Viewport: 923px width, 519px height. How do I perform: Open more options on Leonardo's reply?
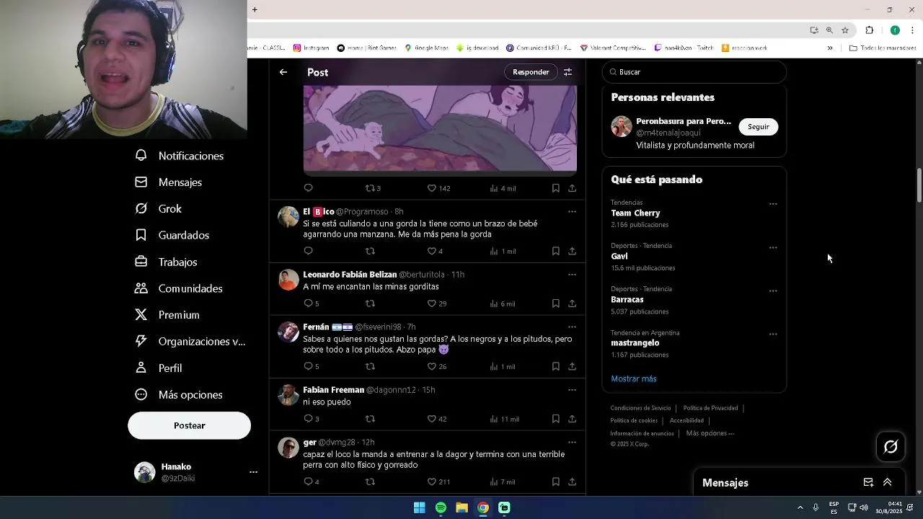[x=572, y=275]
